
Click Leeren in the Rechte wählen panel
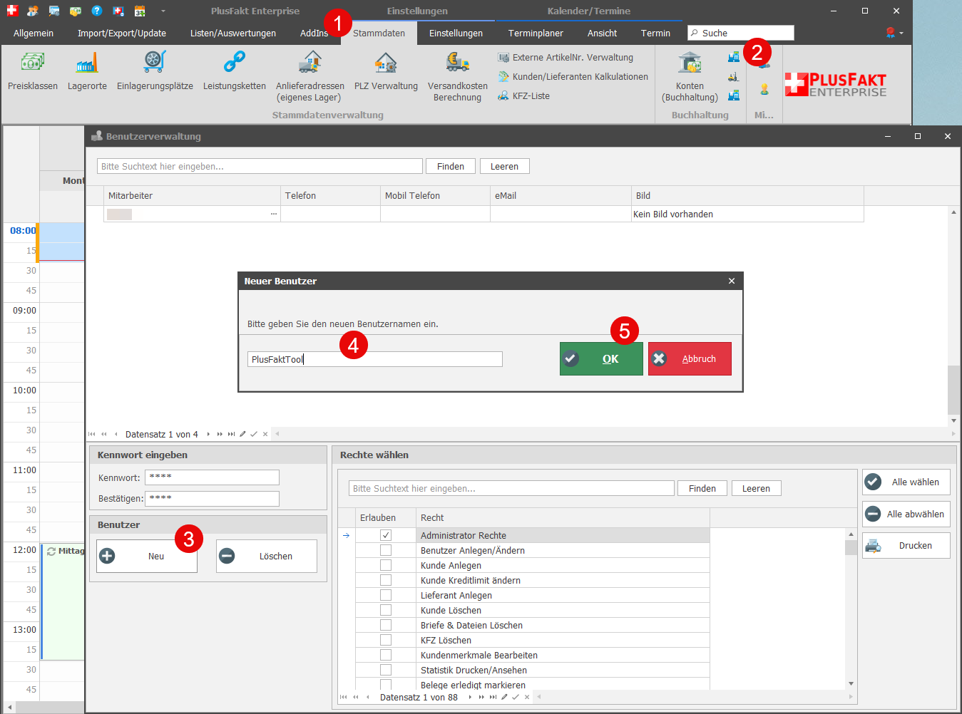point(756,488)
